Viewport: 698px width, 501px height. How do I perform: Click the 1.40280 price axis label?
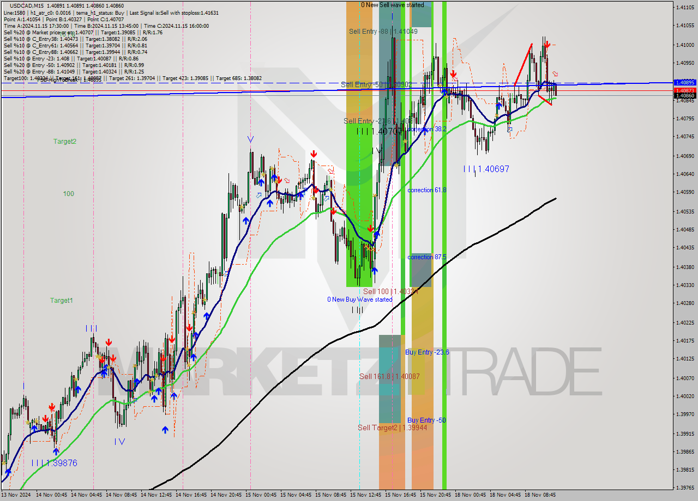(x=685, y=303)
